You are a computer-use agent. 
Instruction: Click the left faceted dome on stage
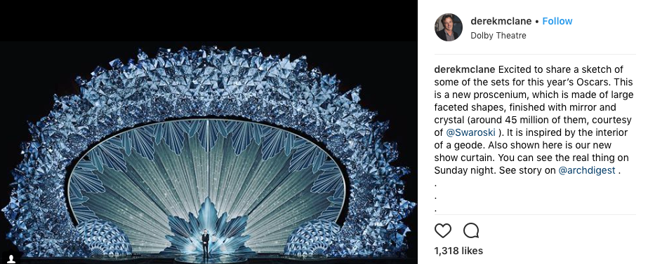[103, 237]
